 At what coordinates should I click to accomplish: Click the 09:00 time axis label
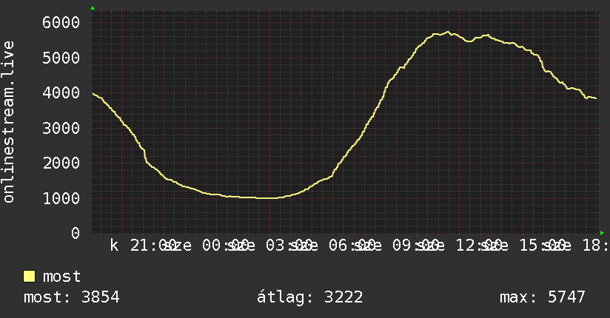[x=415, y=246]
